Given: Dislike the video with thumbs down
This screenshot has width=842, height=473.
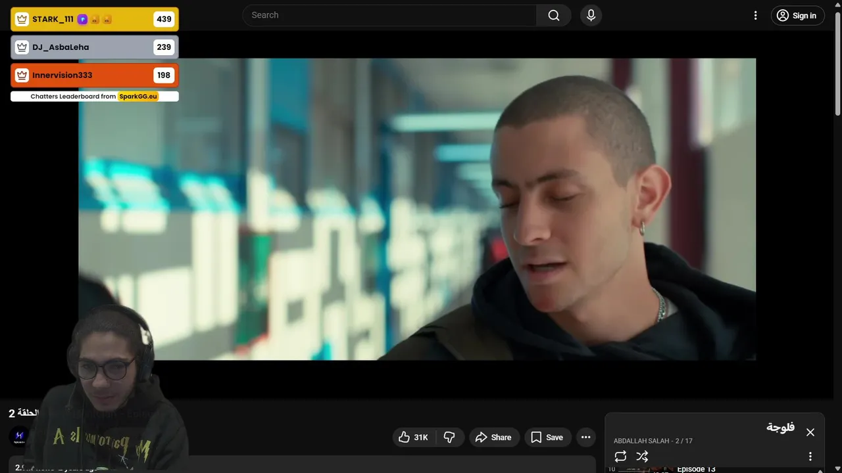Looking at the screenshot, I should [x=450, y=438].
